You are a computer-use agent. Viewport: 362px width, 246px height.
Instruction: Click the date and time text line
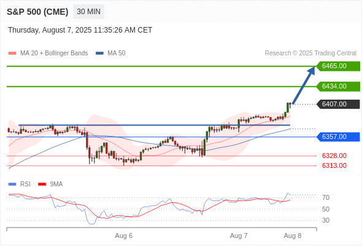click(x=80, y=30)
